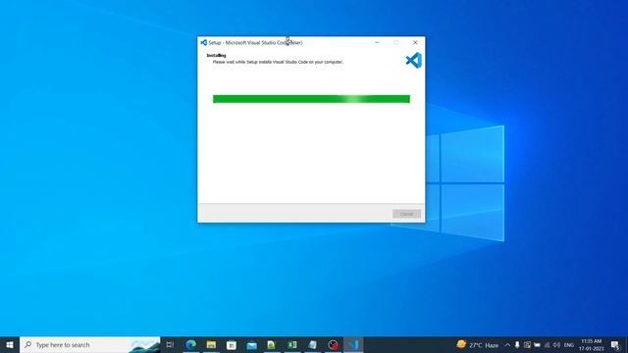Click the battery tray icon
The width and height of the screenshot is (628, 353).
[x=537, y=344]
